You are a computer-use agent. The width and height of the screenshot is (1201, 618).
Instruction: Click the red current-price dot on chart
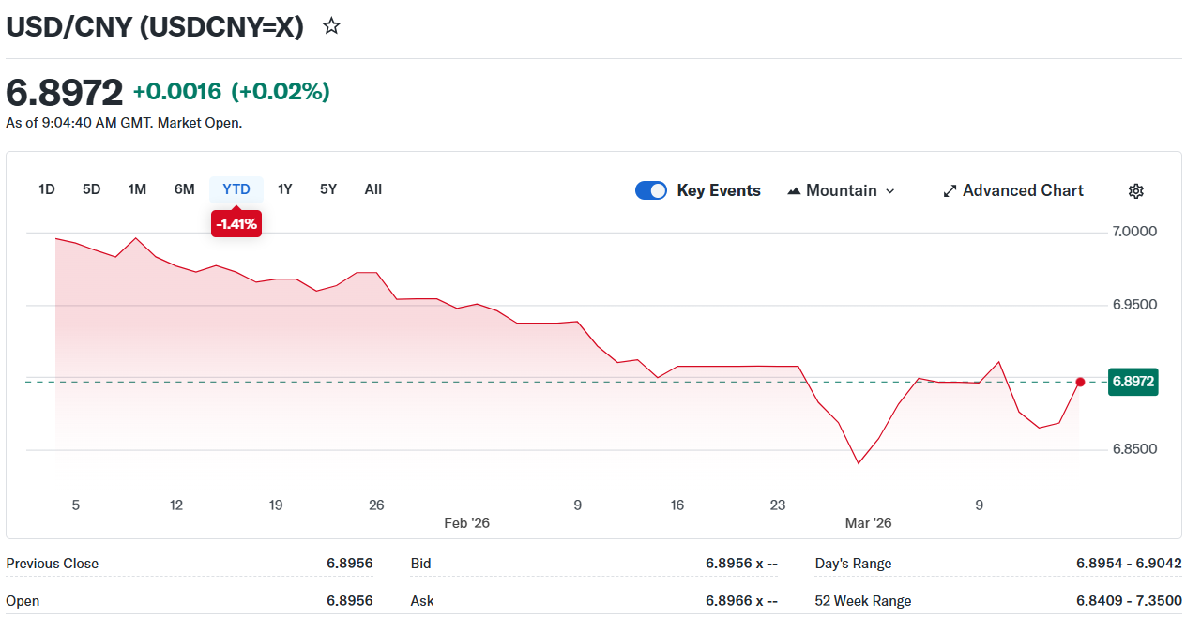[x=1080, y=382]
